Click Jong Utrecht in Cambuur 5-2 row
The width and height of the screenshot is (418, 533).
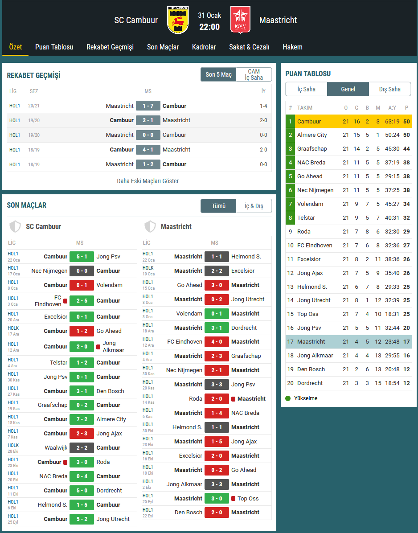point(113,519)
